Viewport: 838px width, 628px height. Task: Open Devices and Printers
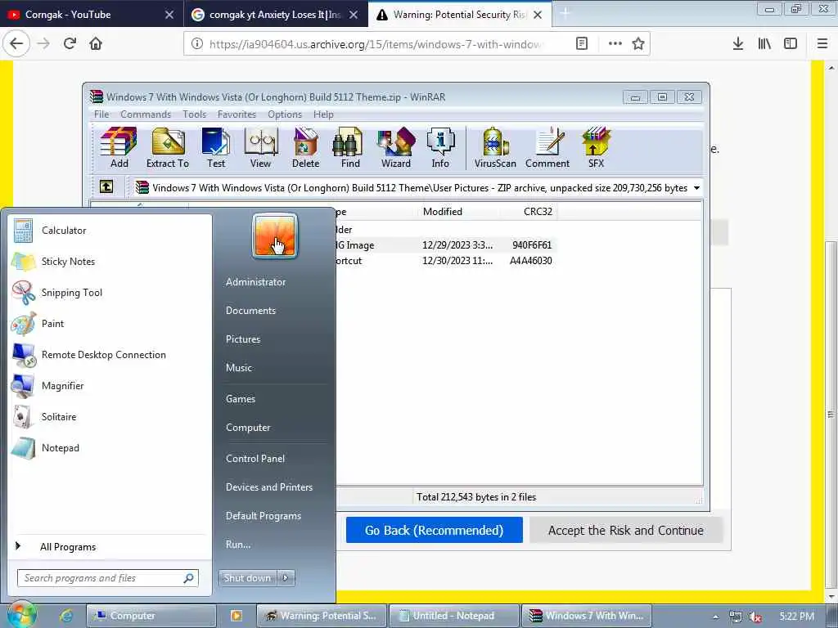pos(268,487)
